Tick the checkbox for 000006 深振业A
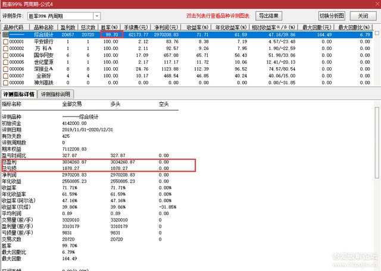This screenshot has height=271, width=381. pyautogui.click(x=5, y=69)
